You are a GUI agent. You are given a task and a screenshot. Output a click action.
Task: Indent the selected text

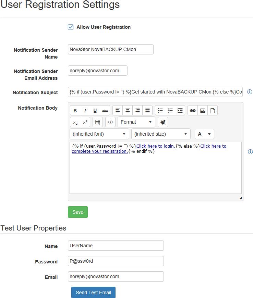coord(180,110)
